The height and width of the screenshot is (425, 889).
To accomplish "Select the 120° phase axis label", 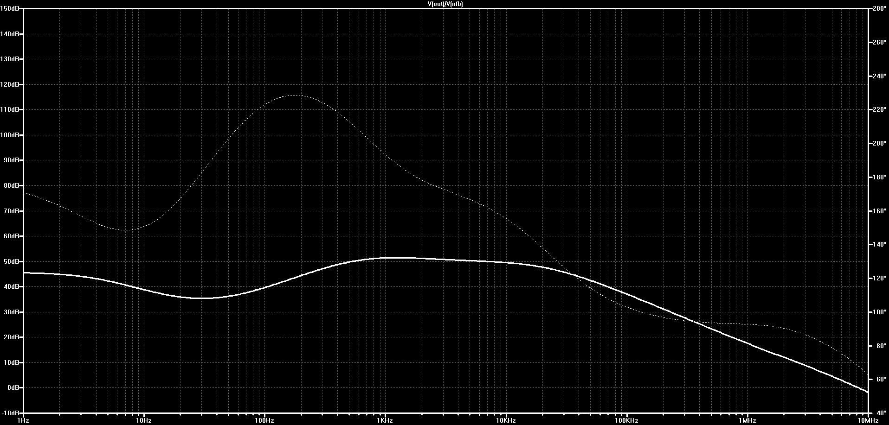I will point(879,278).
